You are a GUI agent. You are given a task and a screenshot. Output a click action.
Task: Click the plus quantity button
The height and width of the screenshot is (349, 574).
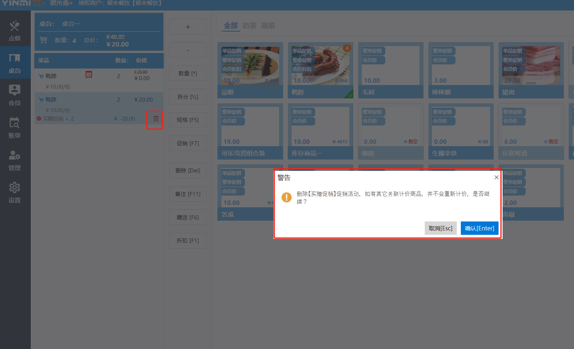pyautogui.click(x=187, y=27)
